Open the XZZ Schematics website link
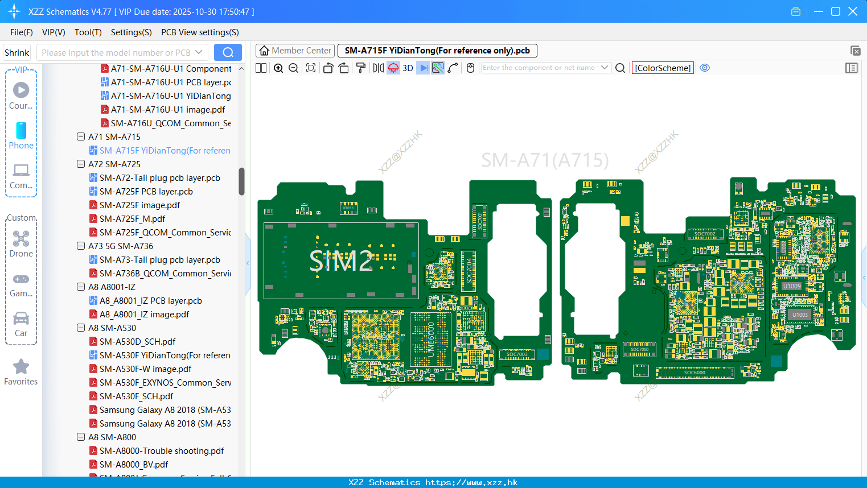 471,482
